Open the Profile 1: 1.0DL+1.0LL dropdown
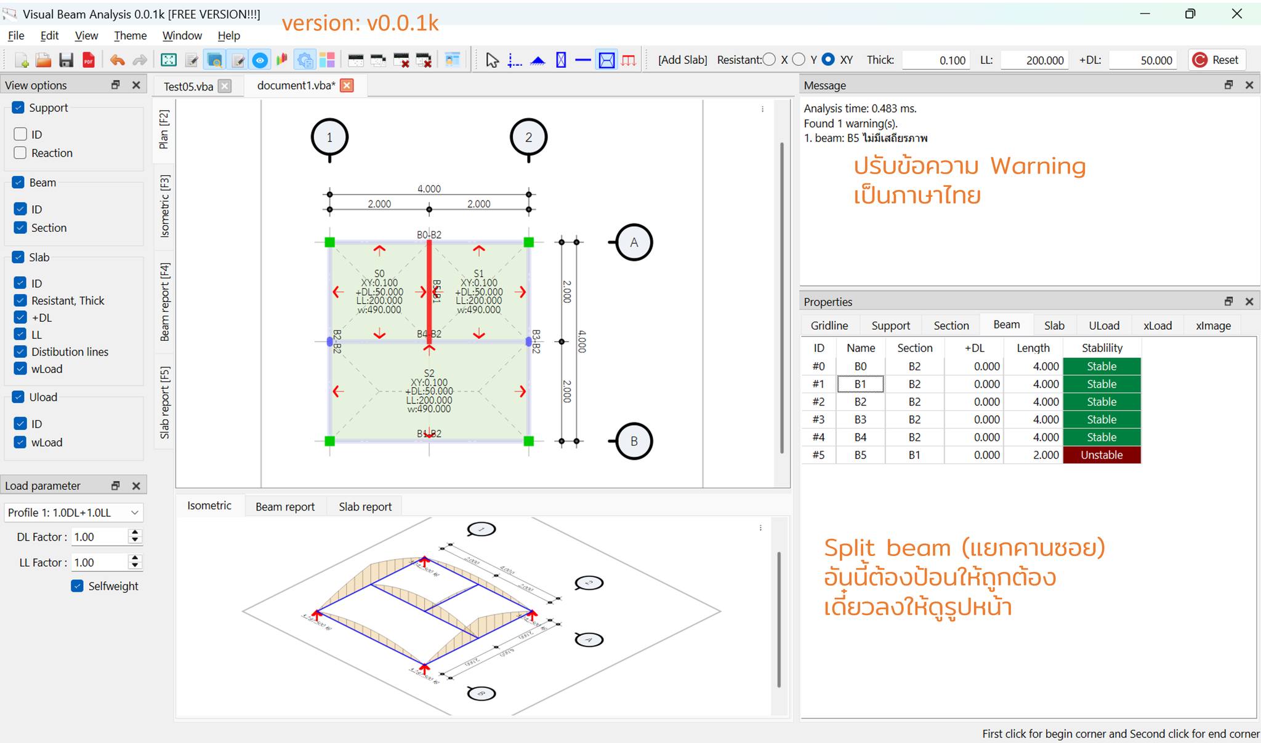This screenshot has height=743, width=1261. coord(73,512)
